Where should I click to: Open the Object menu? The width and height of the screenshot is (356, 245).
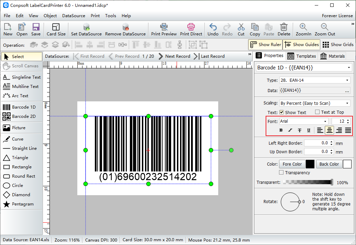(x=50, y=16)
